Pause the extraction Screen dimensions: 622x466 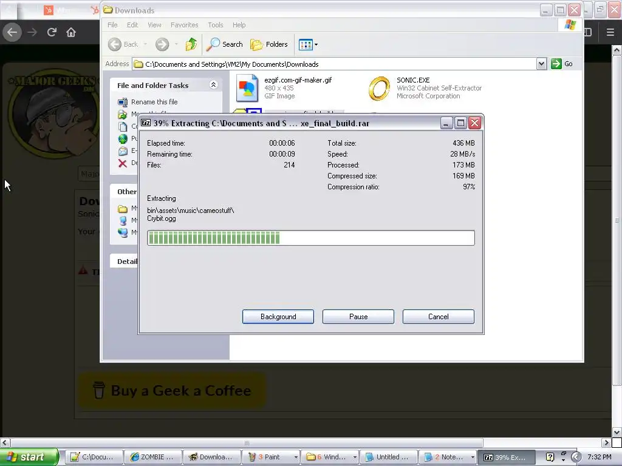pyautogui.click(x=358, y=317)
